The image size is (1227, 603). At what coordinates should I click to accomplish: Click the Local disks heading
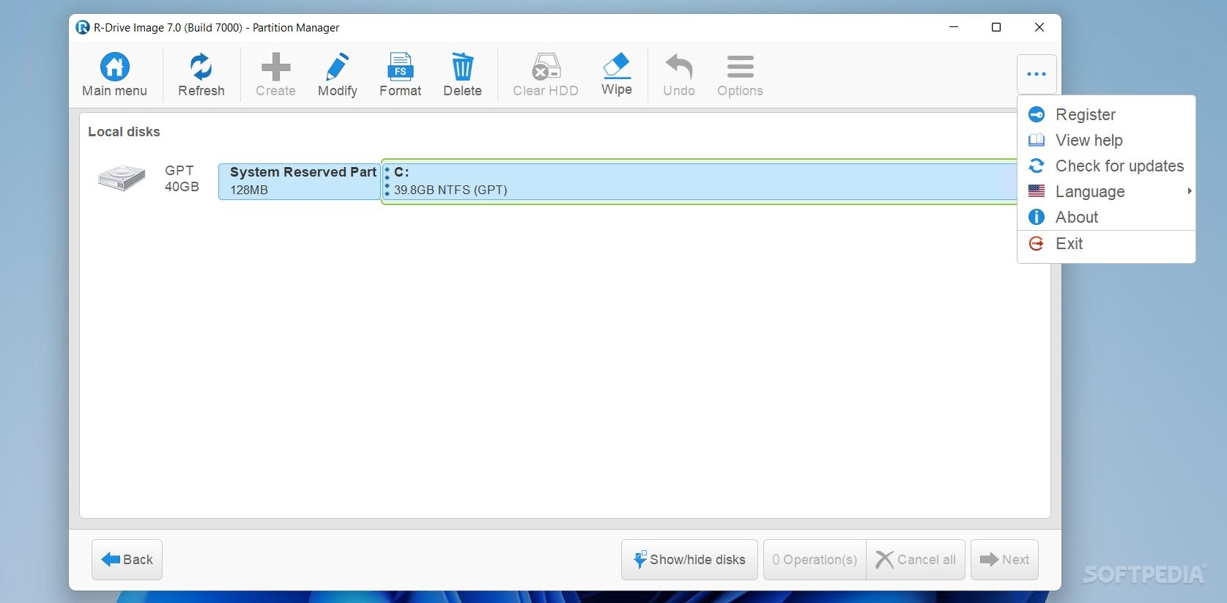click(124, 132)
